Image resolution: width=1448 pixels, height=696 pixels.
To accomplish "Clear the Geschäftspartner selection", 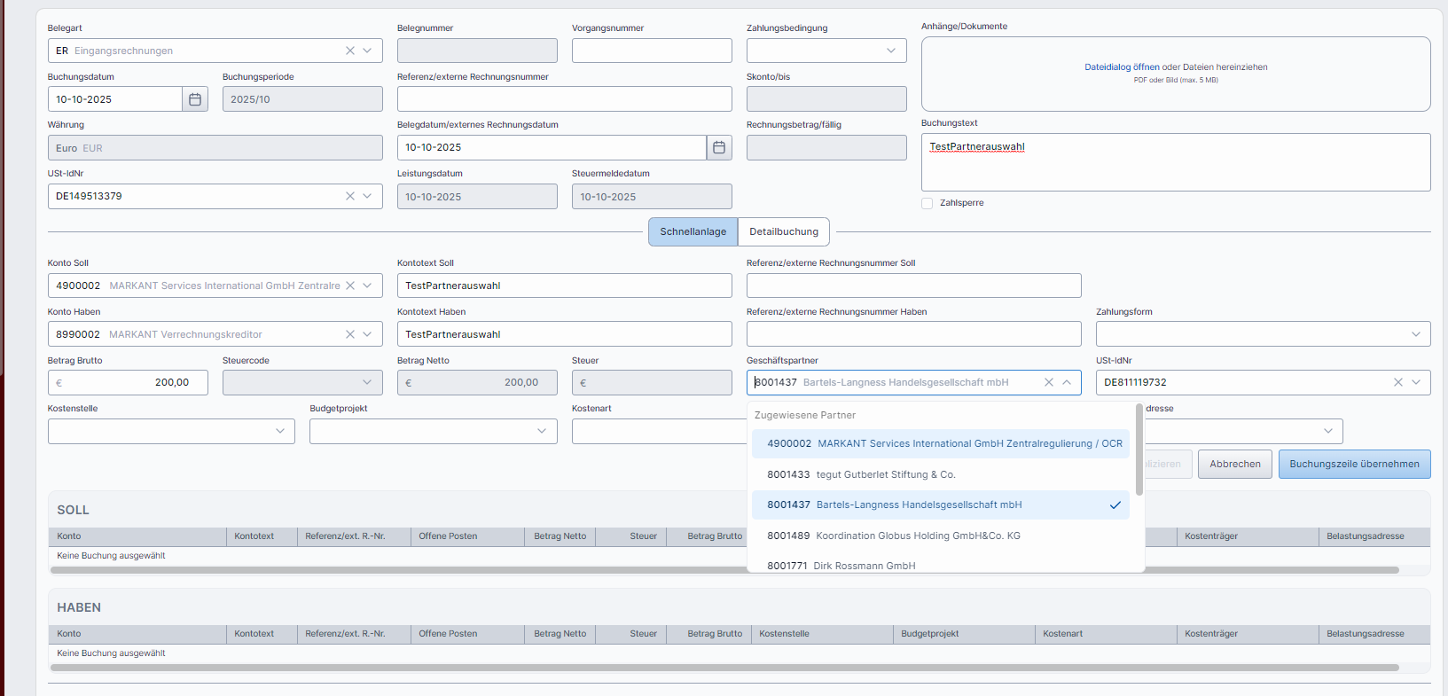I will click(1048, 382).
